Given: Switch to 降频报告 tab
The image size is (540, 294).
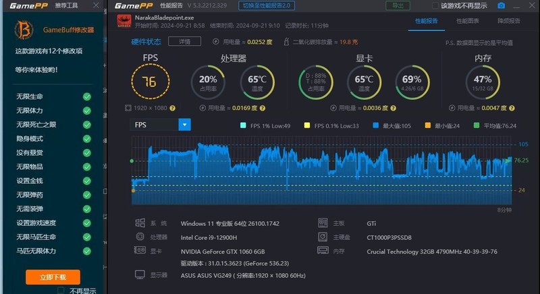Looking at the screenshot, I should point(509,21).
